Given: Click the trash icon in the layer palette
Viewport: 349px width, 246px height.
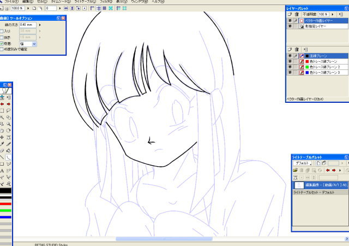Looking at the screenshot, I should (x=297, y=14).
